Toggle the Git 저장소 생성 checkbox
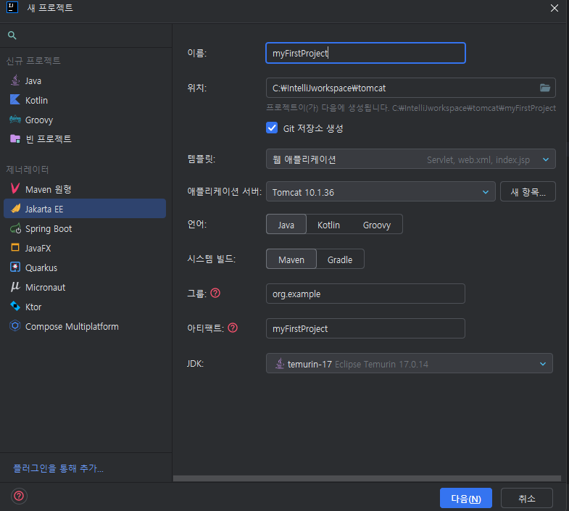Image resolution: width=569 pixels, height=511 pixels. click(x=272, y=128)
